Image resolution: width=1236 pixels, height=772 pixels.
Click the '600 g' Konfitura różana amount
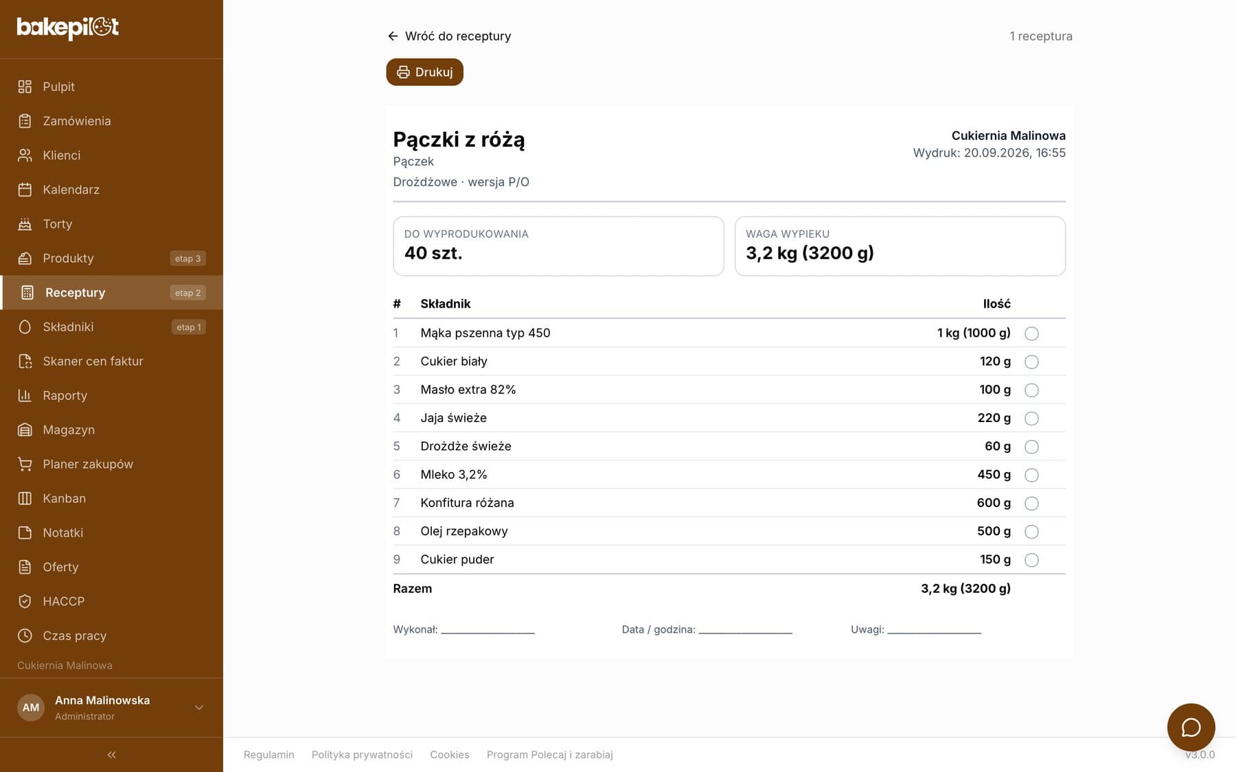[x=994, y=503]
